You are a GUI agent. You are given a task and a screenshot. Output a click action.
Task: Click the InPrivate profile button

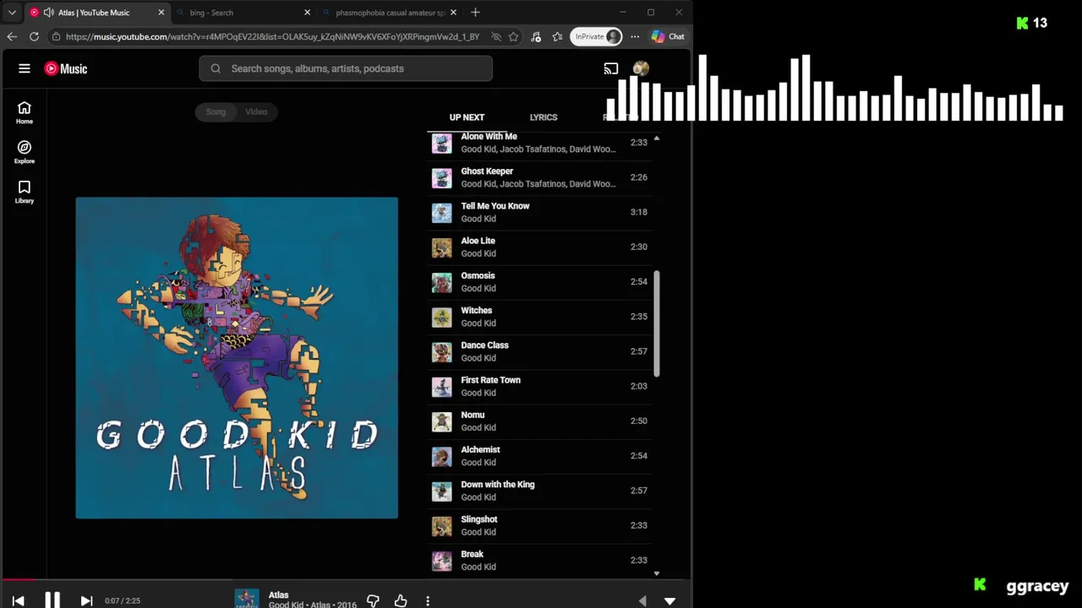(597, 36)
